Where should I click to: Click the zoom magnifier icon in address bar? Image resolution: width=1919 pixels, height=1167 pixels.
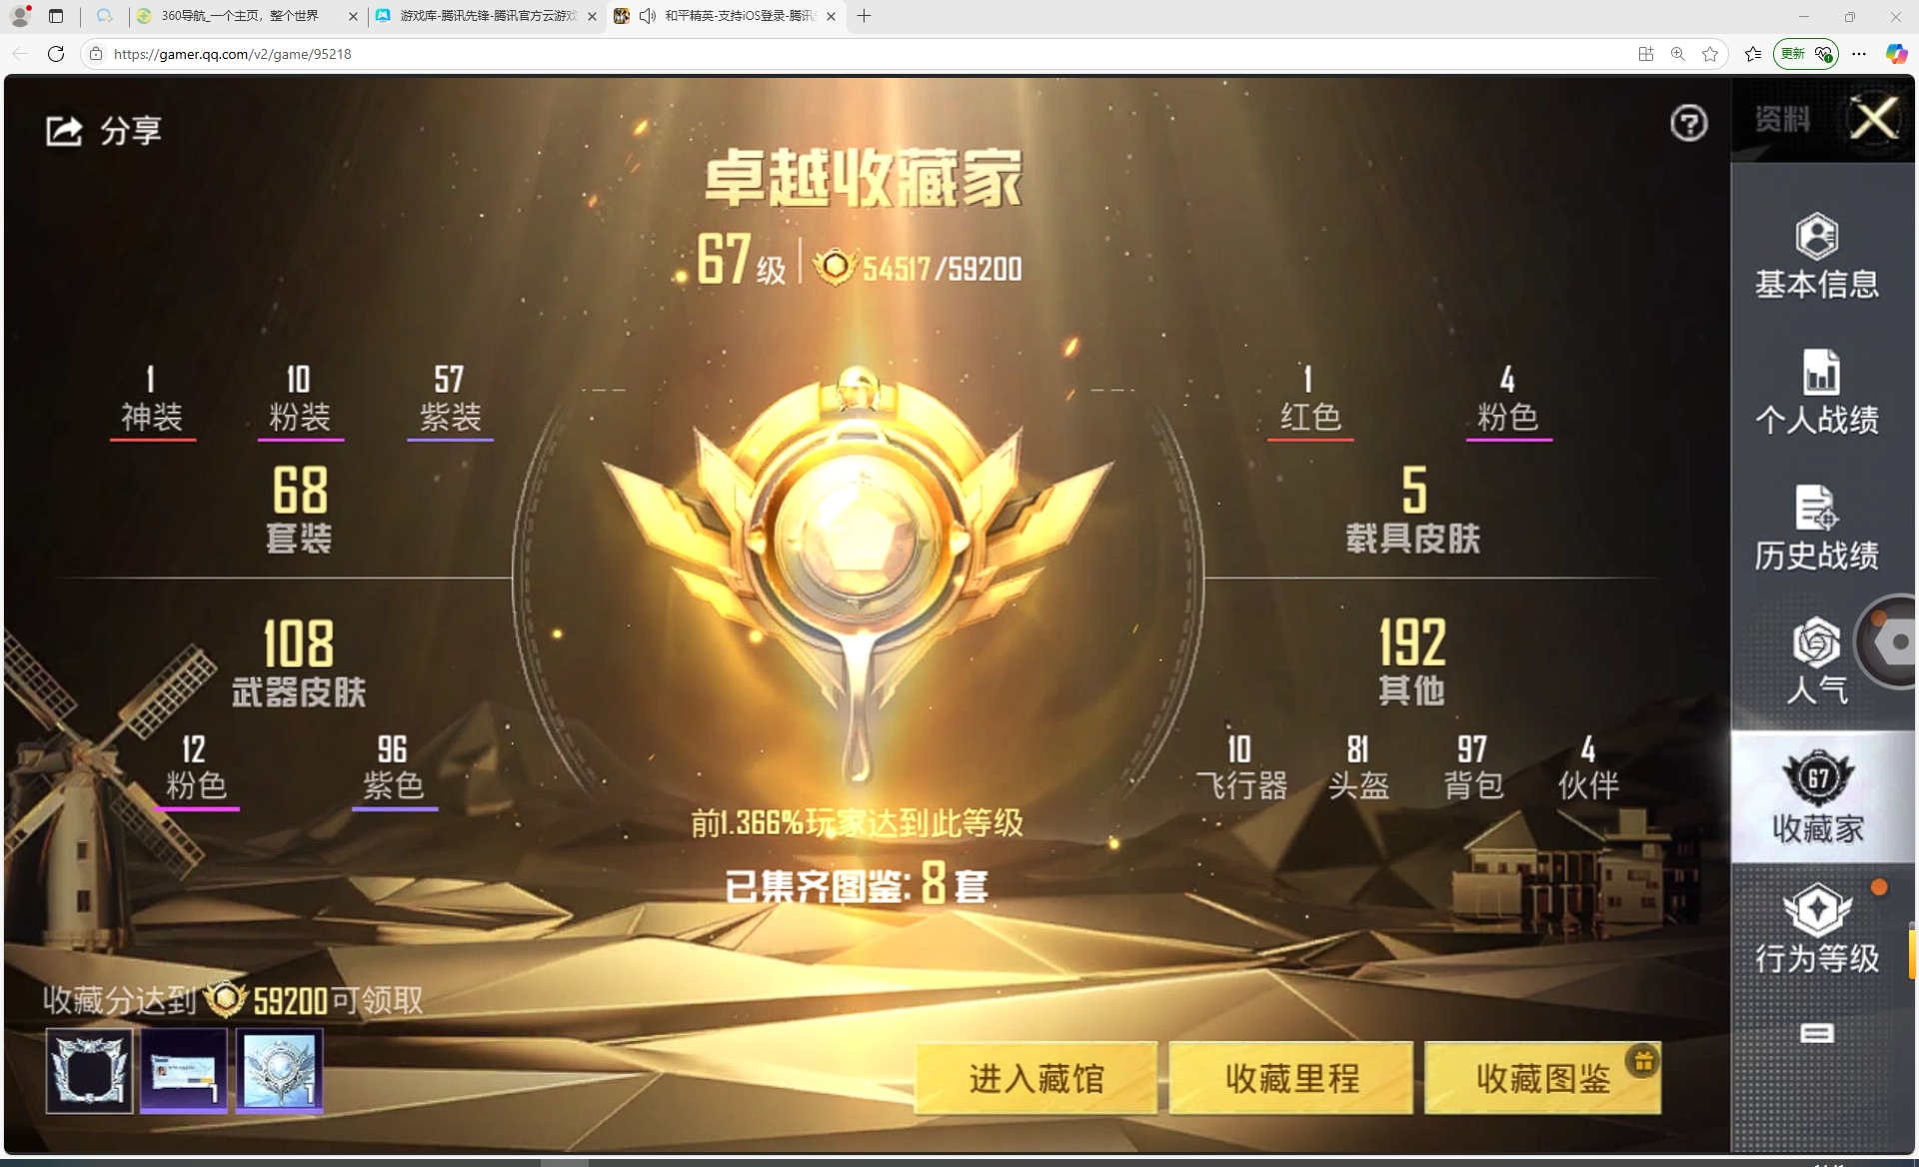click(x=1678, y=54)
